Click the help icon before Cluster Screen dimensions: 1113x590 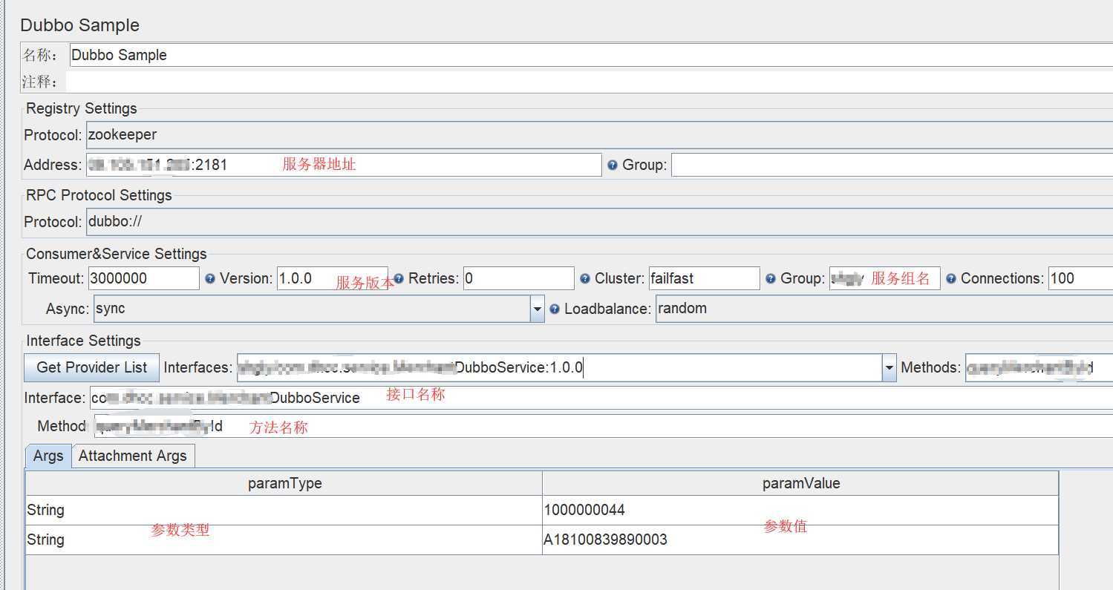pos(585,279)
